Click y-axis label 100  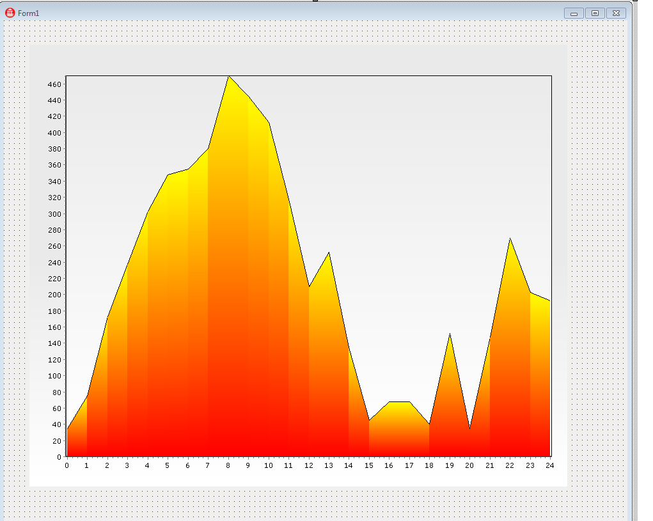[x=54, y=376]
